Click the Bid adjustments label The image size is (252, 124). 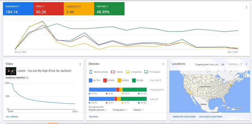[96, 107]
